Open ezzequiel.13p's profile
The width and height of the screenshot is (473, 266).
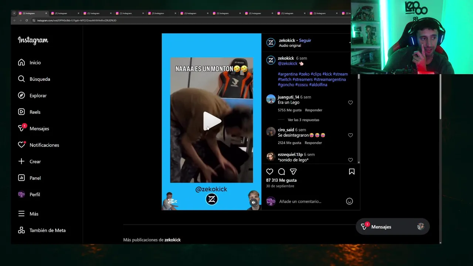click(x=290, y=154)
